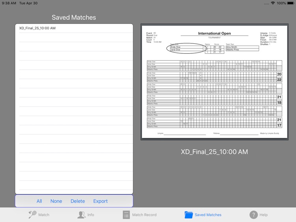Open the Match Record sheet icon

pos(126,215)
